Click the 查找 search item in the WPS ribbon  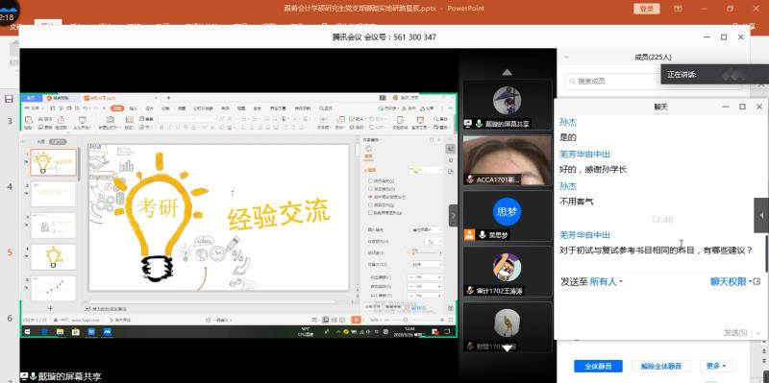(x=326, y=108)
